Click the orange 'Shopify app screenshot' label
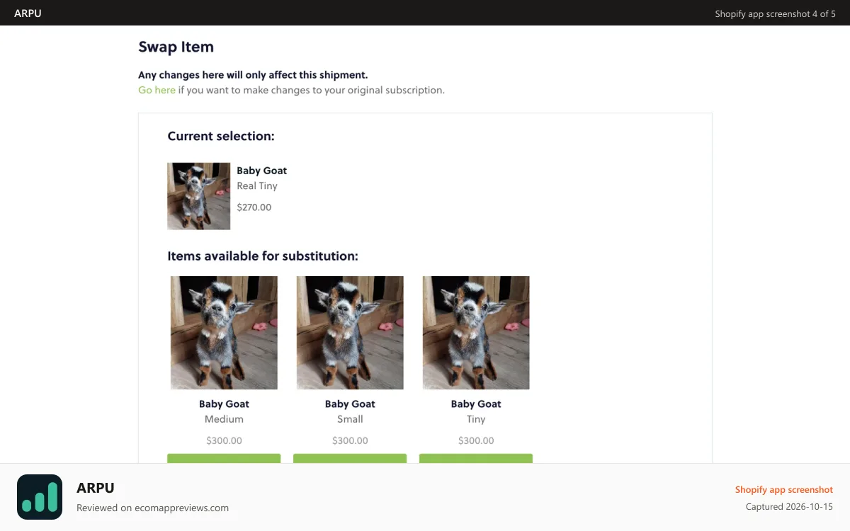The height and width of the screenshot is (531, 850). [x=784, y=489]
